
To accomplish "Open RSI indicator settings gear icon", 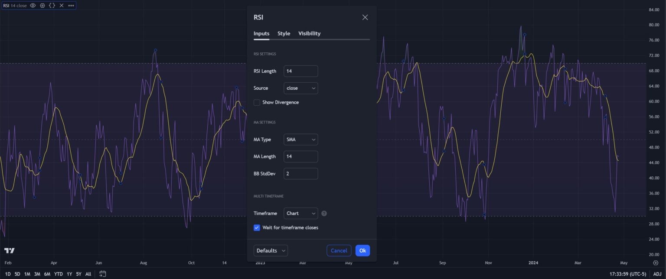I will click(42, 6).
